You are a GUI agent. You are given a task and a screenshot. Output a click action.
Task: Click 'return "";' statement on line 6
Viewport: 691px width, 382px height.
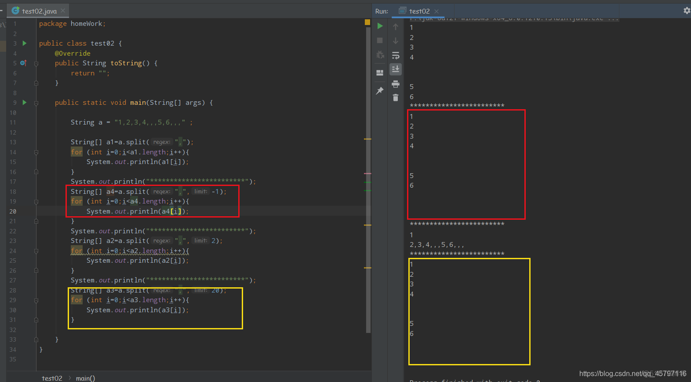[x=90, y=73]
